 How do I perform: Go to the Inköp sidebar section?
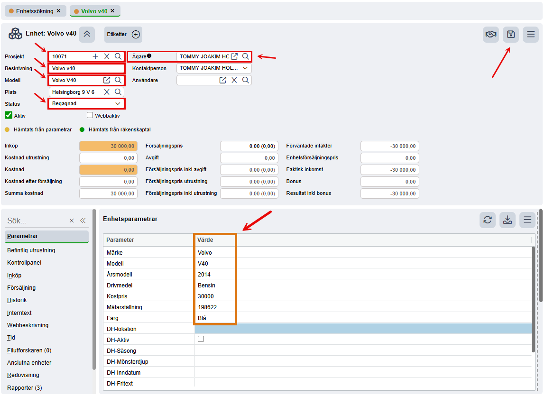14,276
